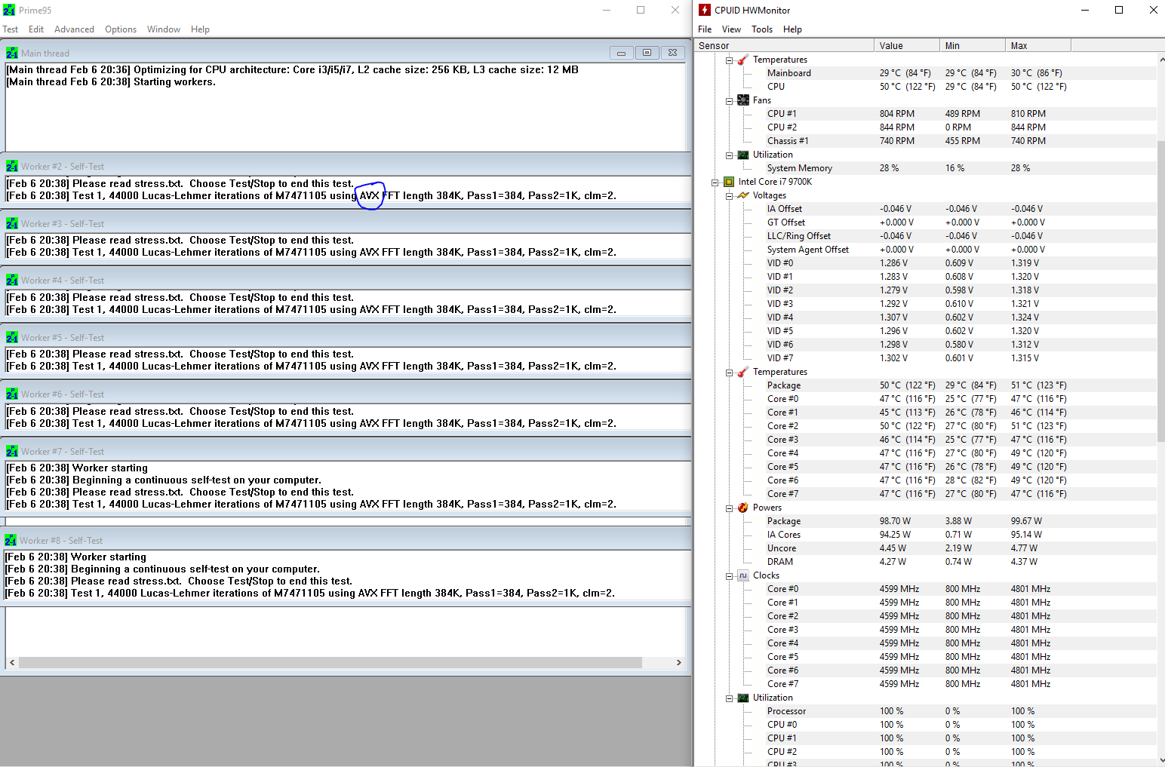Screen dimensions: 1165x767
Task: Open the File menu in HWMonitor
Action: [705, 29]
